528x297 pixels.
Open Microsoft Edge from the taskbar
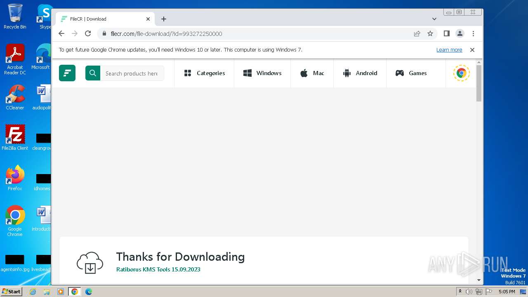[88, 292]
